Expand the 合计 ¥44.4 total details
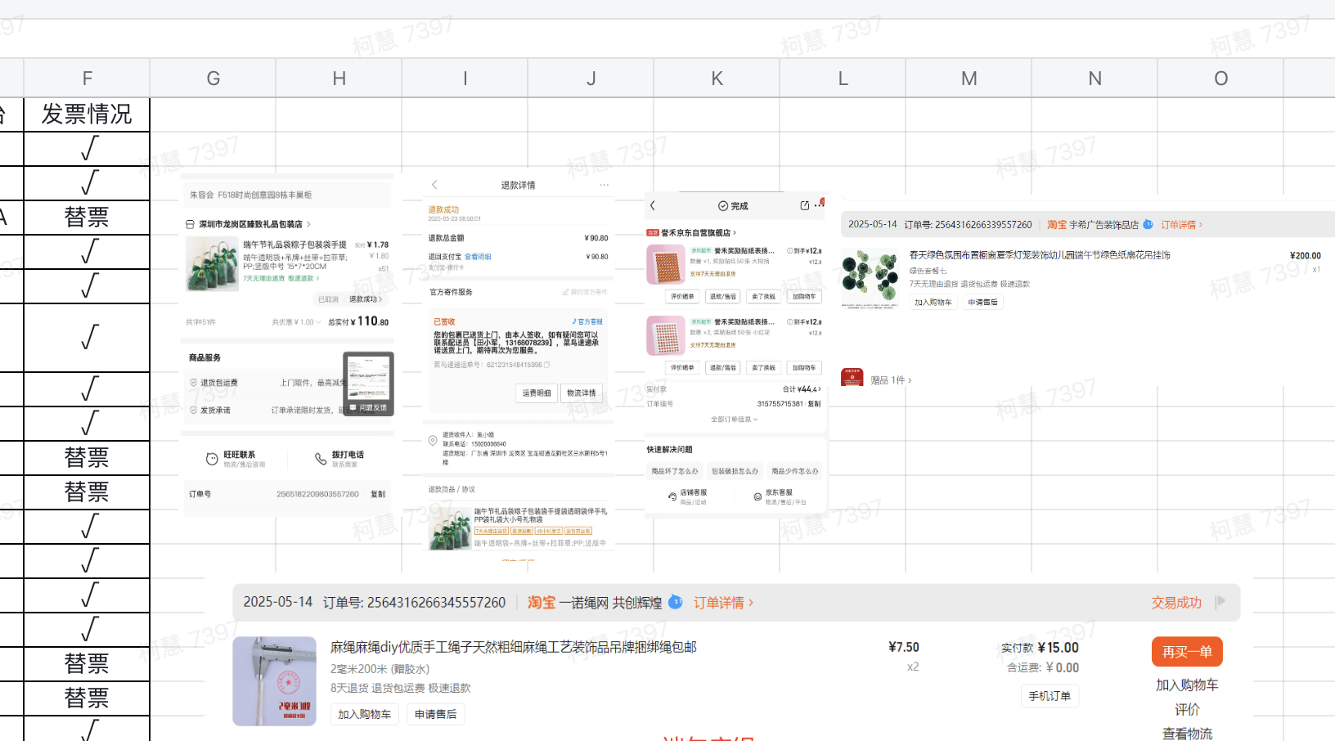Screen dimensions: 1335x741 point(802,389)
